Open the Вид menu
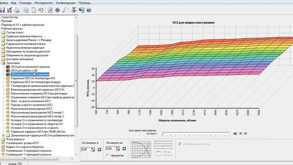293x165 pixels. pyautogui.click(x=13, y=3)
